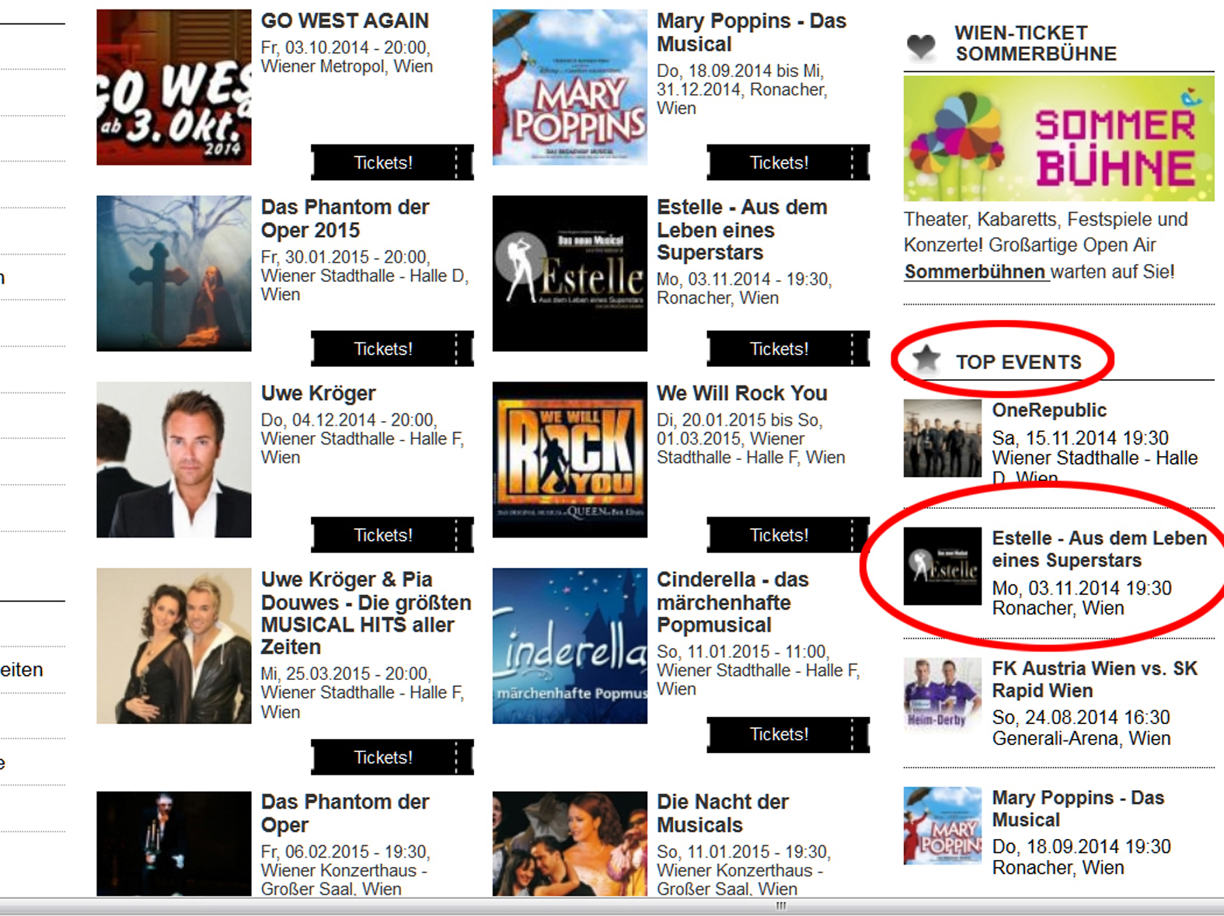This screenshot has width=1224, height=916.
Task: Click date text 'Sa, 15.11.2014 19:30'
Action: pos(1080,438)
